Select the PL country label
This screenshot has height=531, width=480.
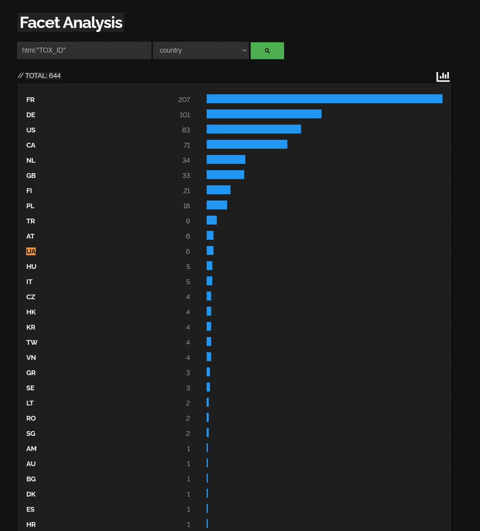pyautogui.click(x=31, y=206)
